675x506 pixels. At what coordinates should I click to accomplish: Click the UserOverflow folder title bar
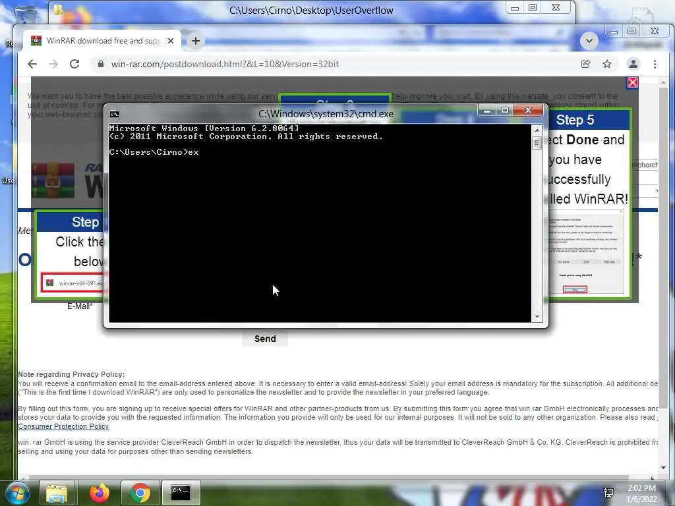pyautogui.click(x=311, y=11)
